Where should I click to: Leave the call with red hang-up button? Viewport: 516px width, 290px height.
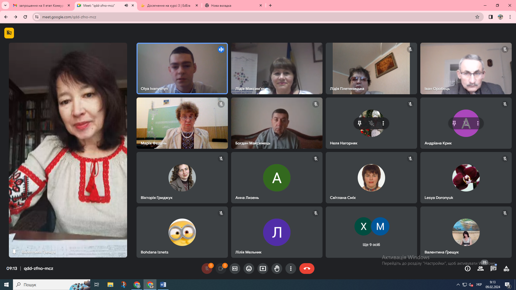click(x=307, y=269)
